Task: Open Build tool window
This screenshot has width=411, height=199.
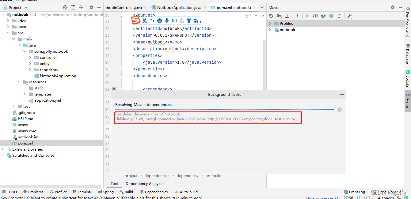Action: point(126,192)
